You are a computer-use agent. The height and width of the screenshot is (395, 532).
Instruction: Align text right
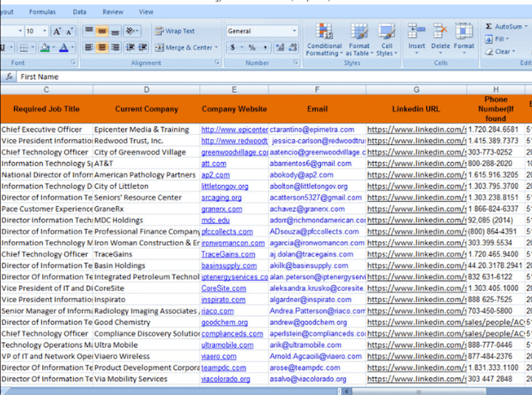click(x=115, y=47)
